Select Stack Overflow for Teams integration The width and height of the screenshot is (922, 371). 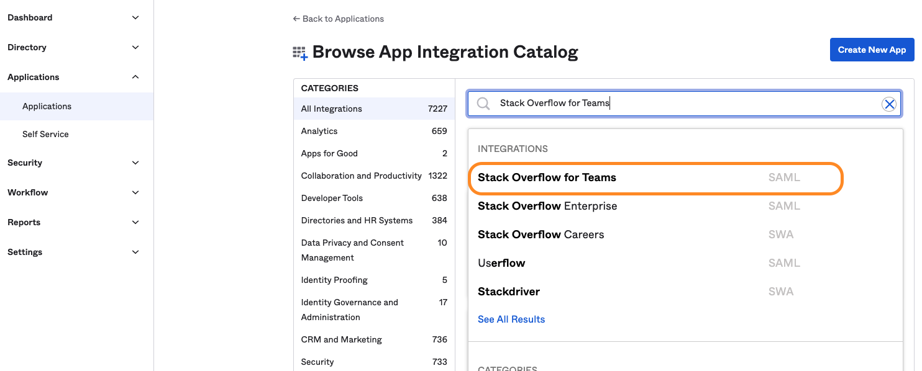(655, 178)
